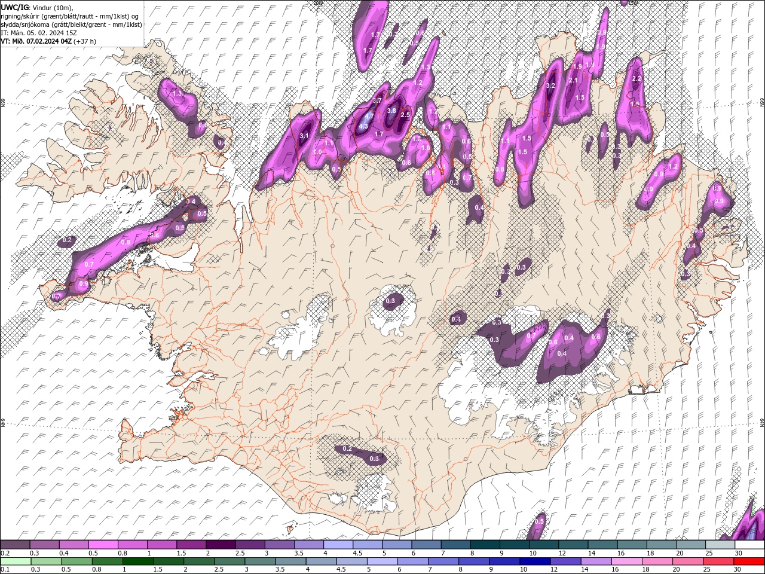
Task: Click the 2.5 snowfall value on the map
Action: pyautogui.click(x=405, y=115)
